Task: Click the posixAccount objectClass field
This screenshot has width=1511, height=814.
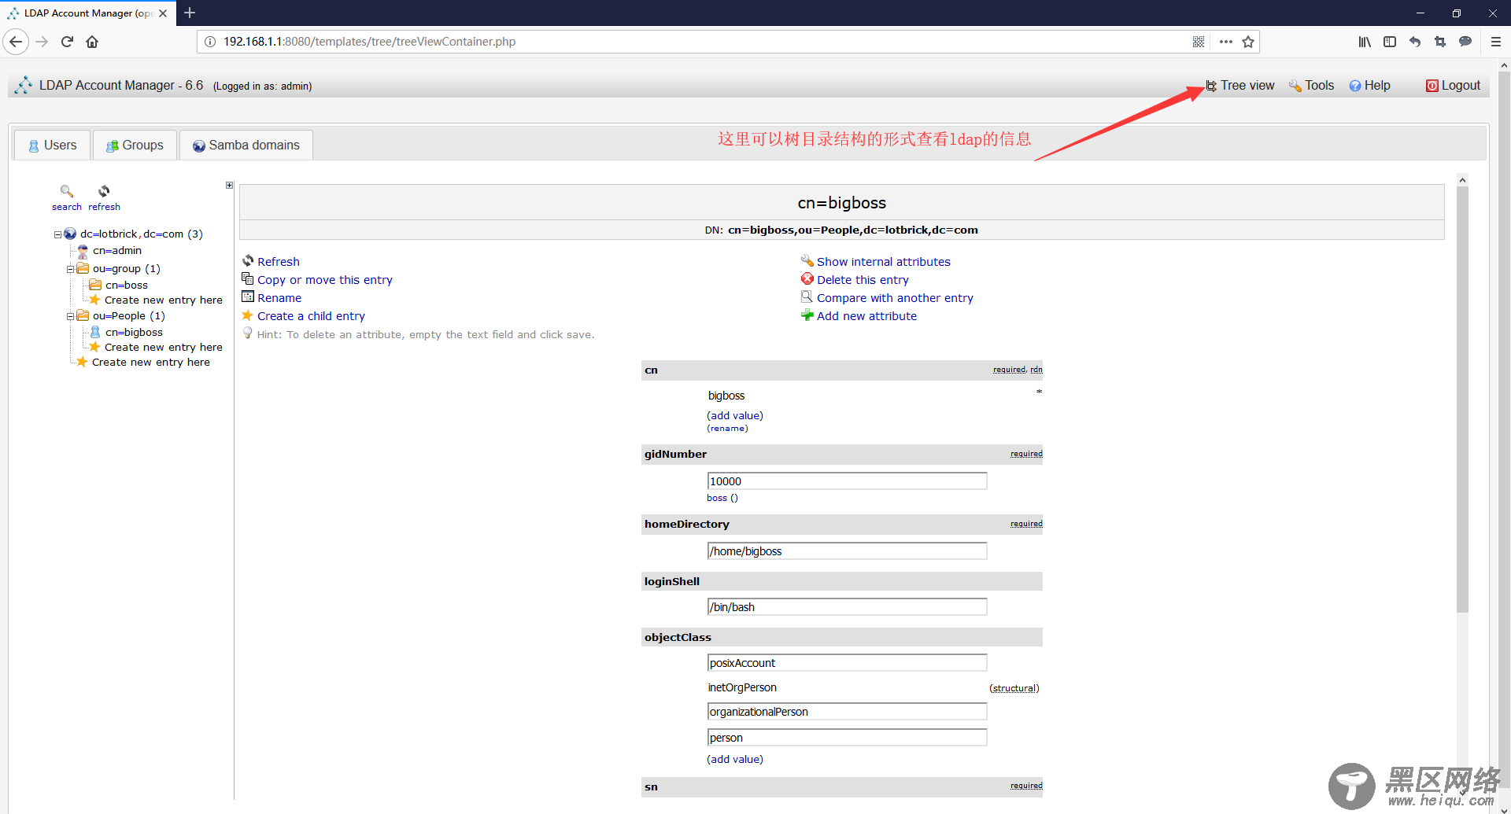Action: pos(847,663)
